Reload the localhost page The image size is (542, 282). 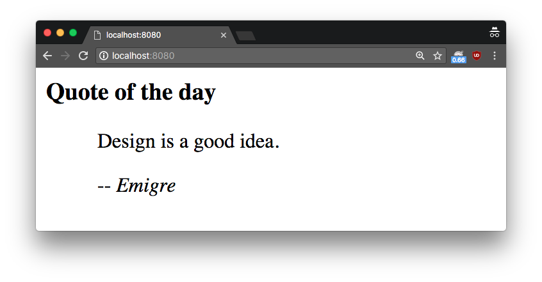[x=83, y=56]
